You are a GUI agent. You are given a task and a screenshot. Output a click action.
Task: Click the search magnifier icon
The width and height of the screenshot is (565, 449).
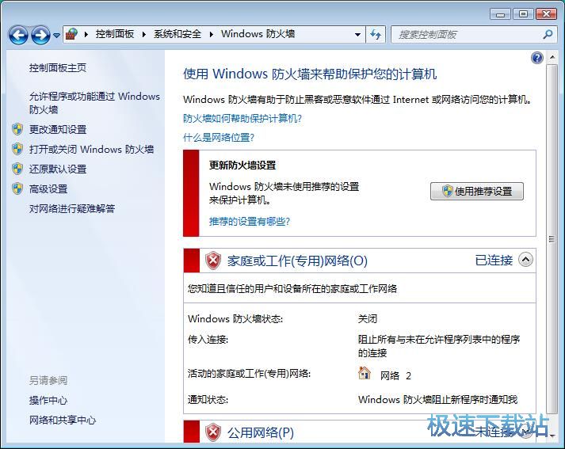(548, 35)
